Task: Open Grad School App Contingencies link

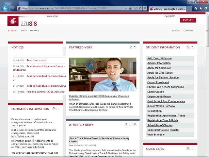Action: coord(166,101)
